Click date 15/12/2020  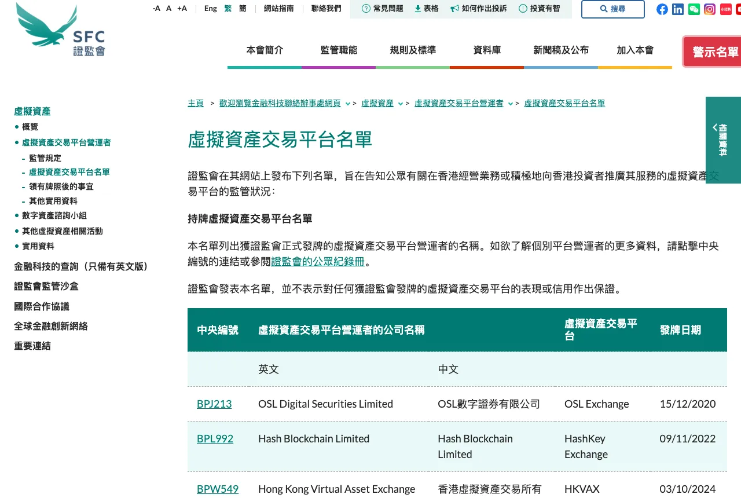(688, 404)
